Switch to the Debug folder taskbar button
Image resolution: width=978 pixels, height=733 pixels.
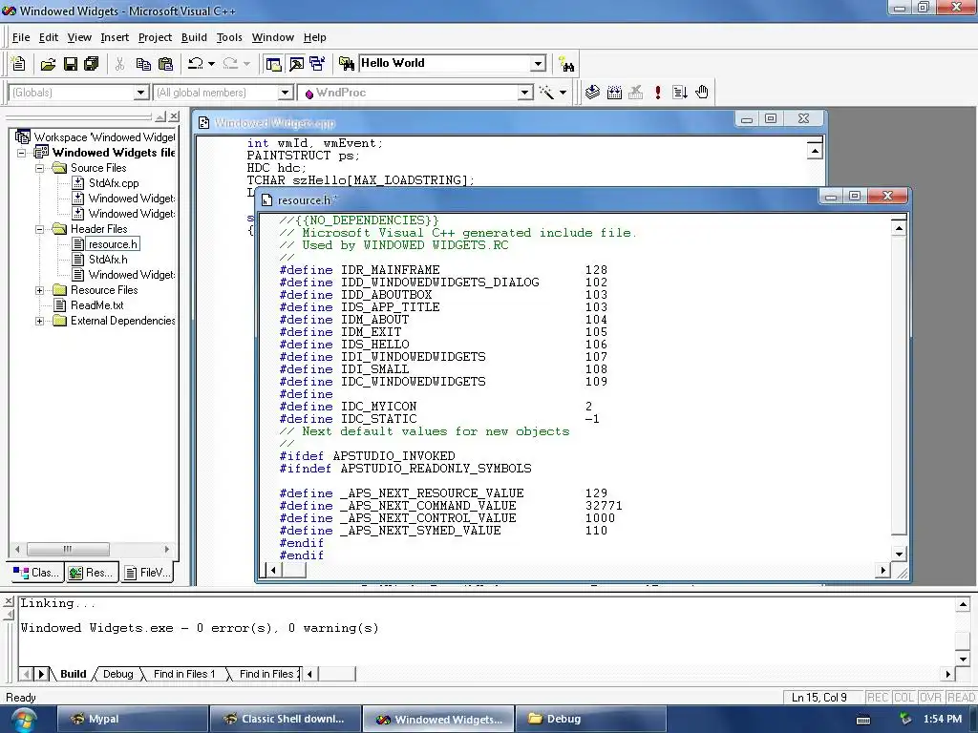(590, 719)
